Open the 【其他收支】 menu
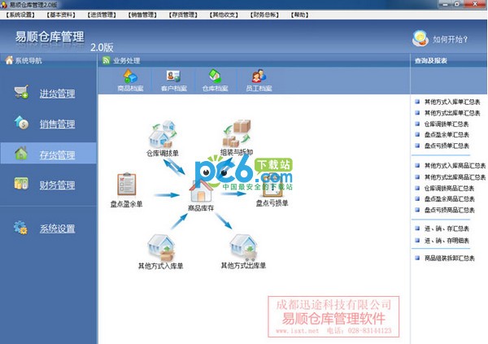This screenshot has height=344, width=488. [224, 15]
